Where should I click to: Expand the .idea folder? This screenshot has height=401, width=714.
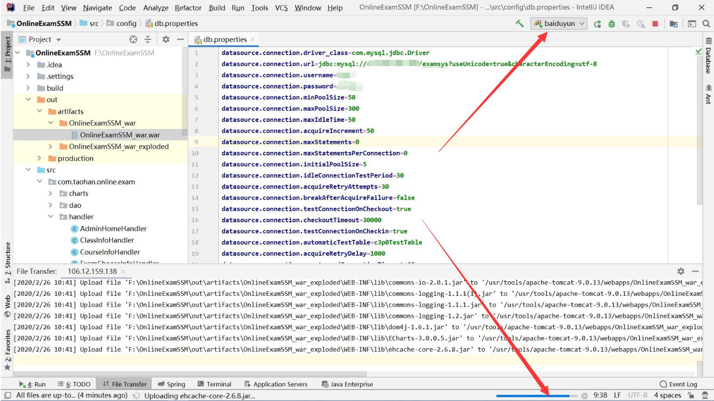coord(28,65)
